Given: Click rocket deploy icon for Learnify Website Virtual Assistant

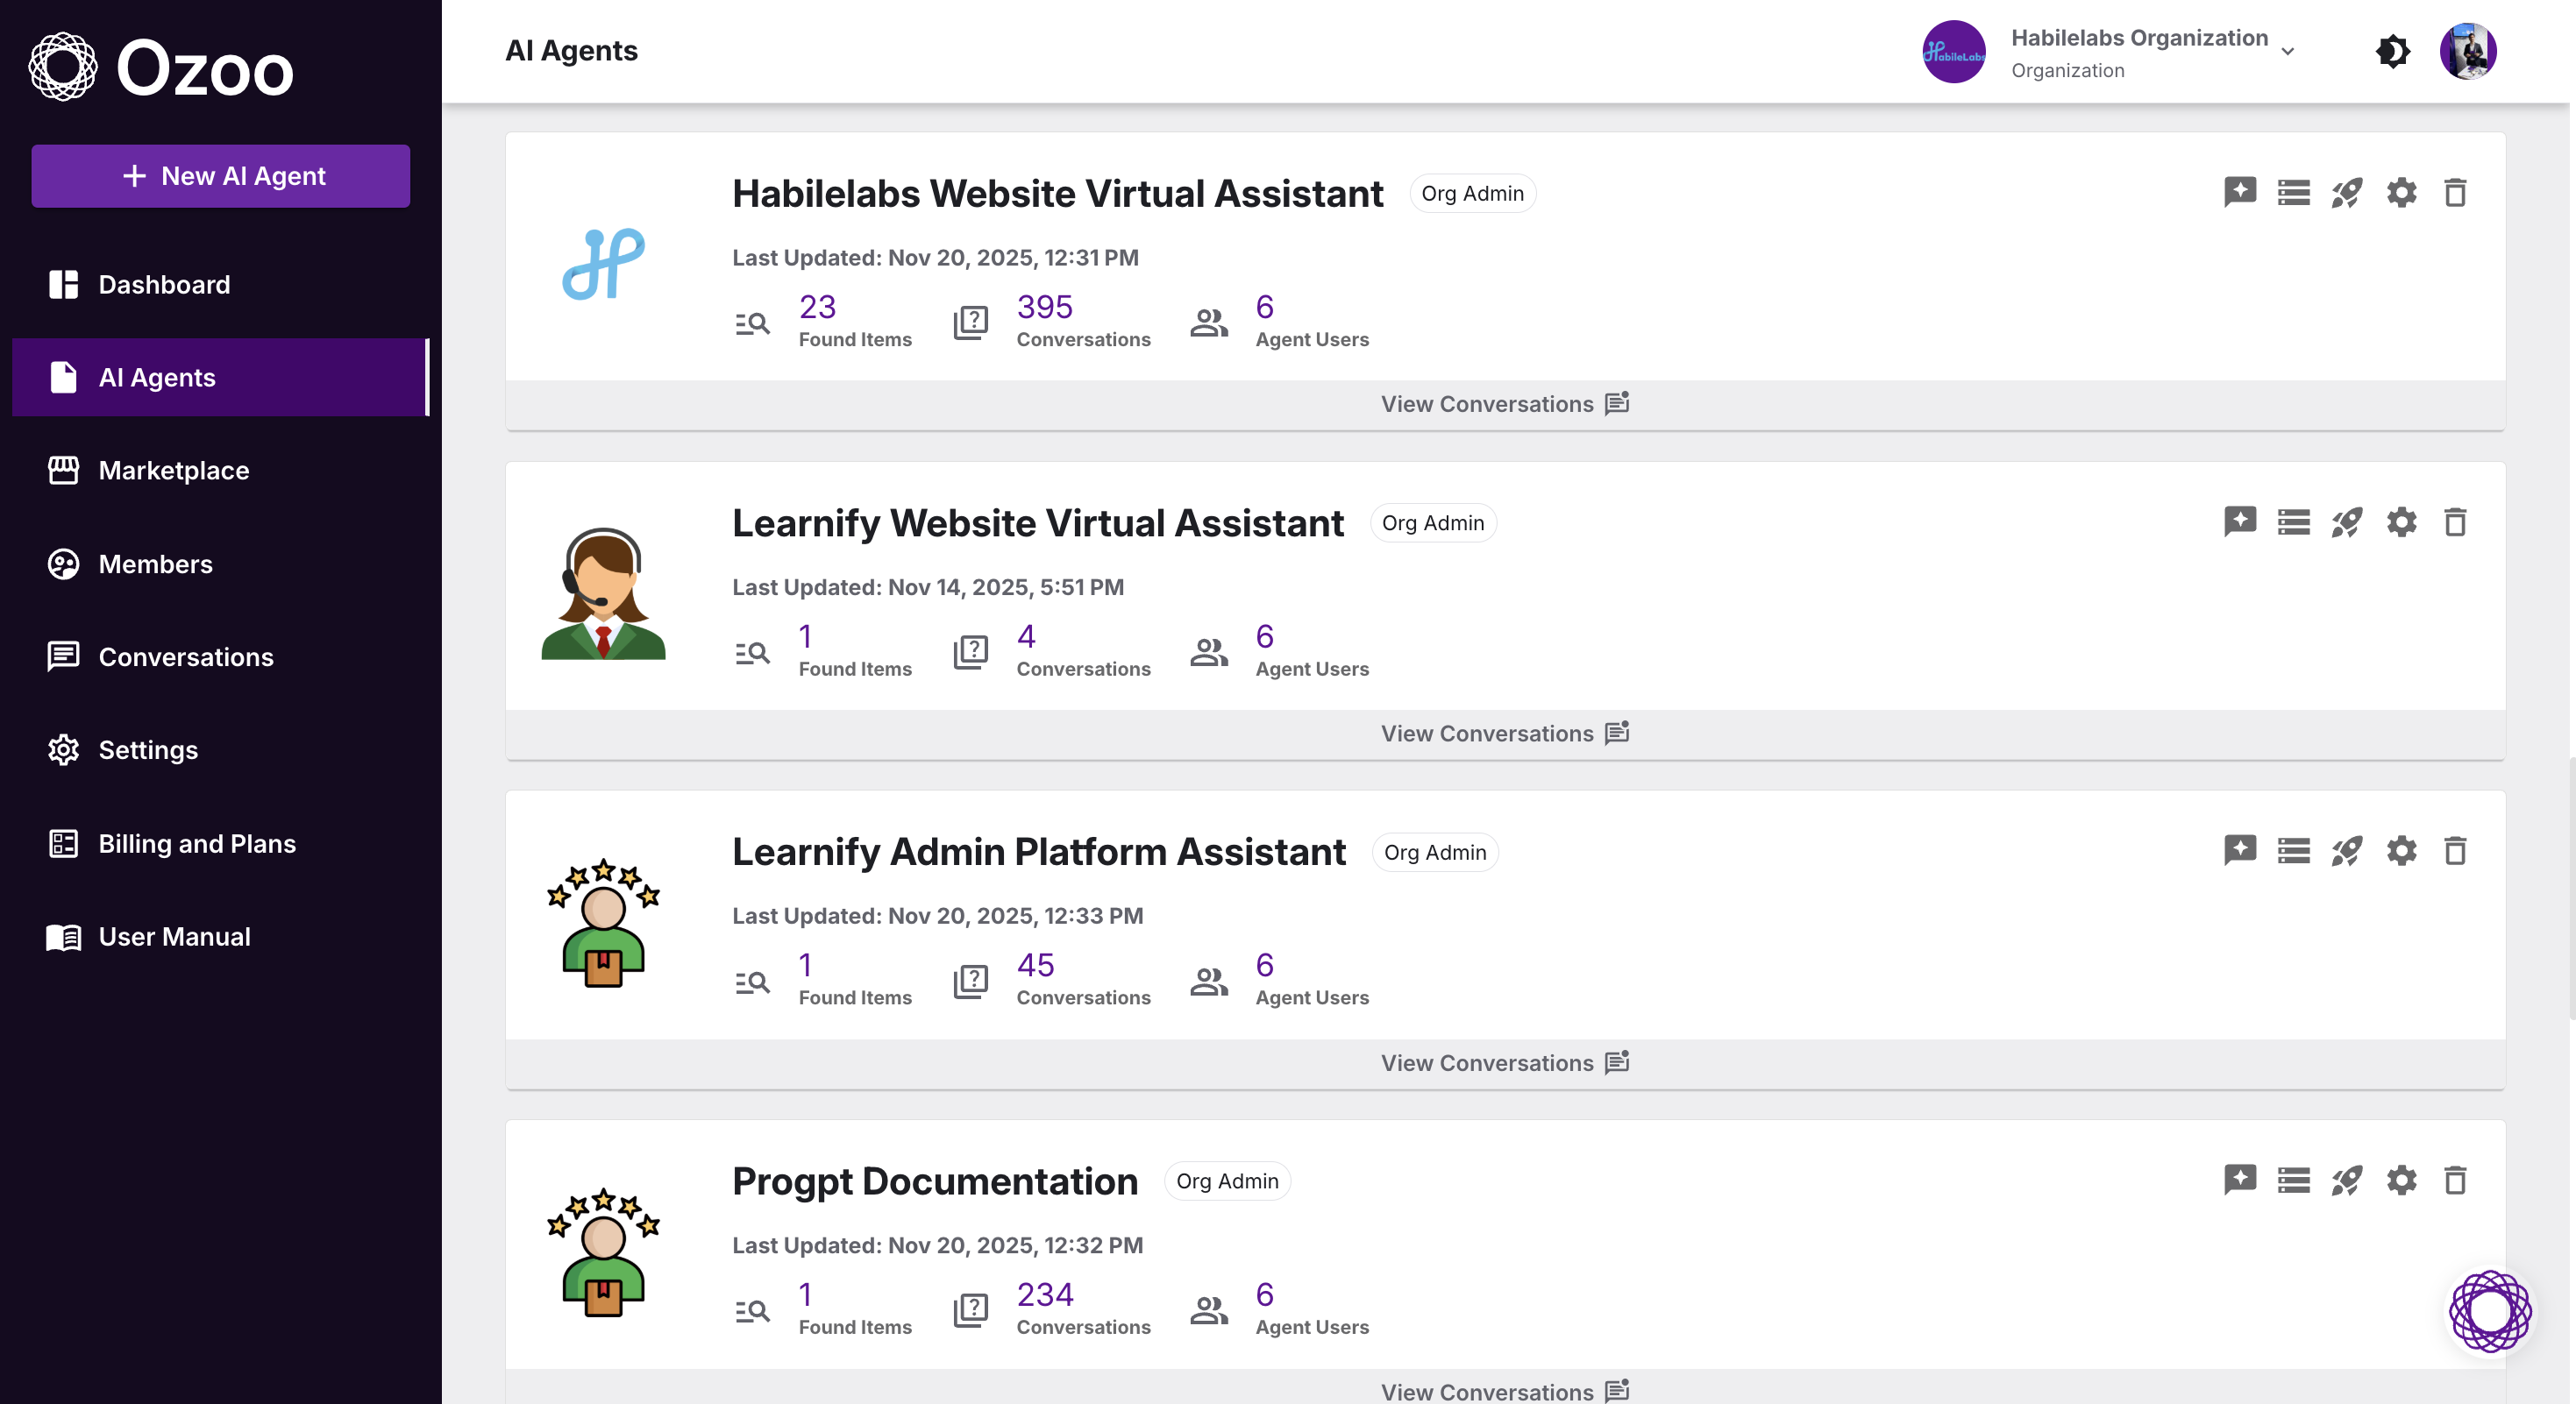Looking at the screenshot, I should tap(2347, 521).
